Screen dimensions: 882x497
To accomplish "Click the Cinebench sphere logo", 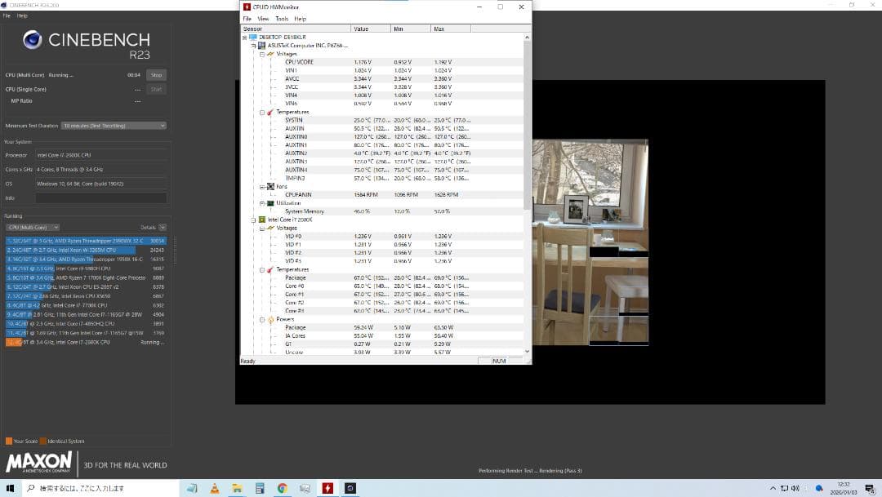I will (33, 39).
